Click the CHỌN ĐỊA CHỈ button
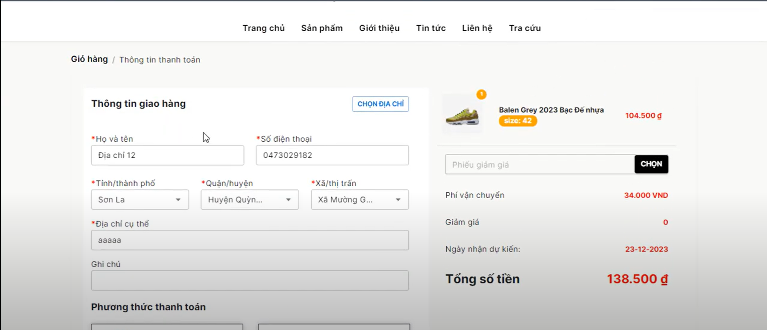 (x=381, y=104)
